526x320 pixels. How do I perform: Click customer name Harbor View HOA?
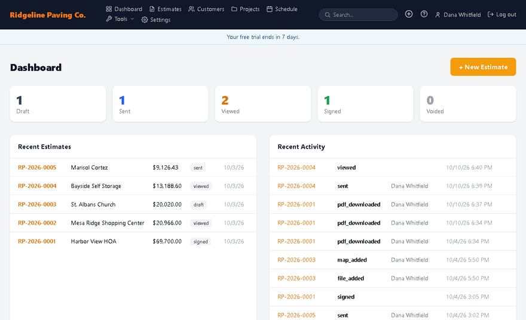click(94, 241)
